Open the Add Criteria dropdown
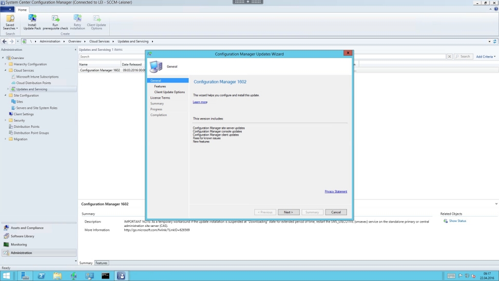Image resolution: width=499 pixels, height=281 pixels. [485, 57]
